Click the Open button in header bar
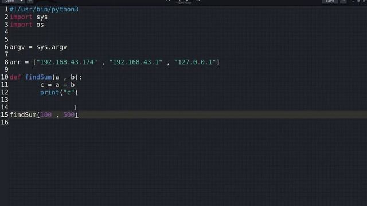367x206 pixels. pos(10,1)
